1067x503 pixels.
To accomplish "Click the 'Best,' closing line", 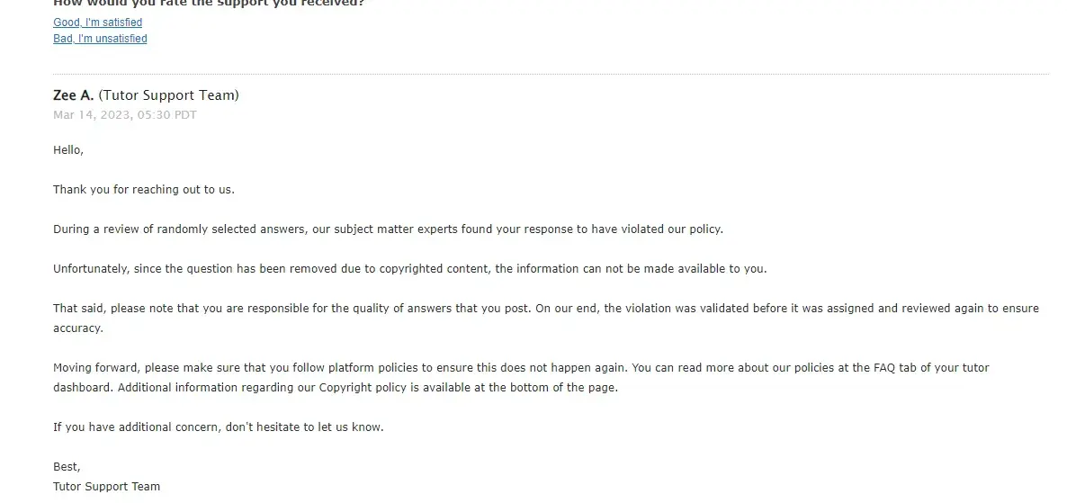I will point(67,467).
